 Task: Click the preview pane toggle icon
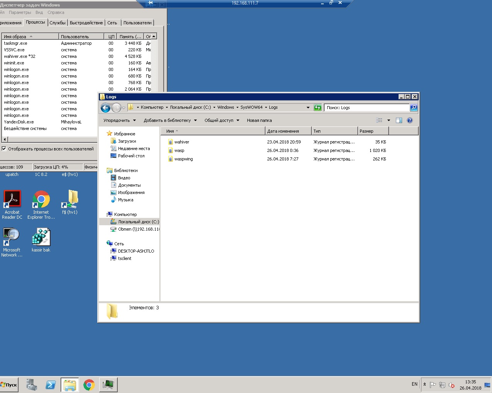click(399, 120)
